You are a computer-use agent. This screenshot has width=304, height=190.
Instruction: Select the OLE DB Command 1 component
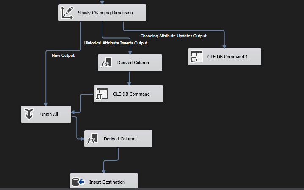pos(224,57)
